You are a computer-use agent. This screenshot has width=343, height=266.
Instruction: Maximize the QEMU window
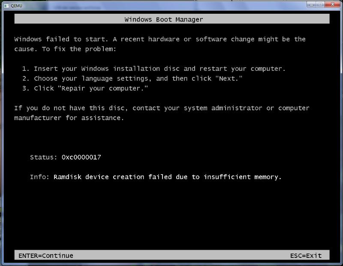click(320, 4)
